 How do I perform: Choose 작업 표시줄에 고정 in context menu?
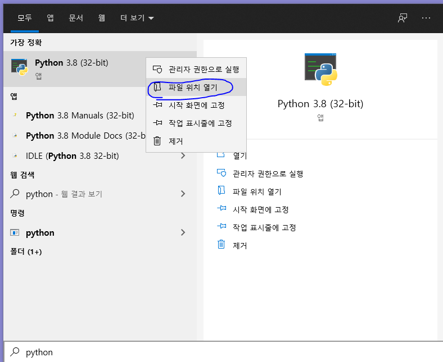[x=196, y=123]
